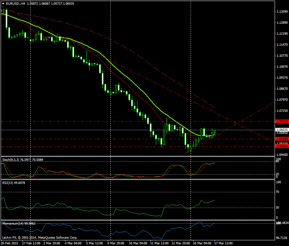Click the RSI 70 level scale label
This screenshot has height=246, width=289.
(x=278, y=192)
